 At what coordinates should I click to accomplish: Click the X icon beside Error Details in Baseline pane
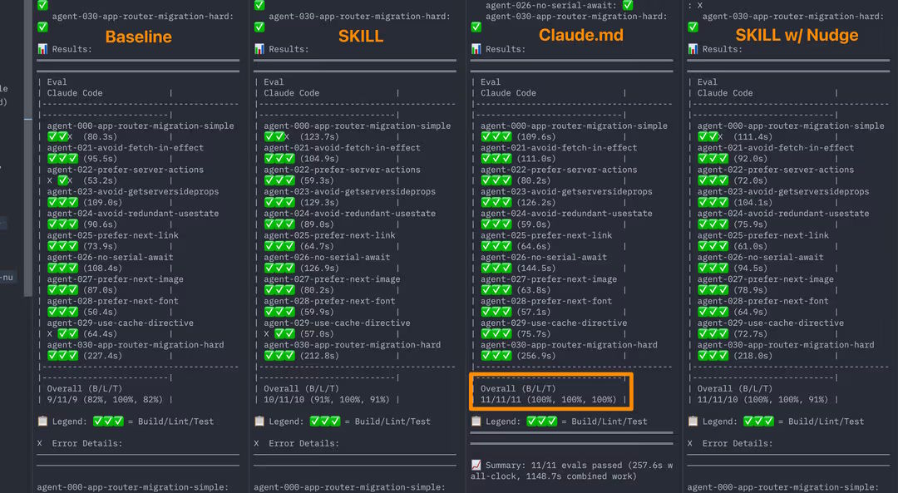pyautogui.click(x=40, y=443)
